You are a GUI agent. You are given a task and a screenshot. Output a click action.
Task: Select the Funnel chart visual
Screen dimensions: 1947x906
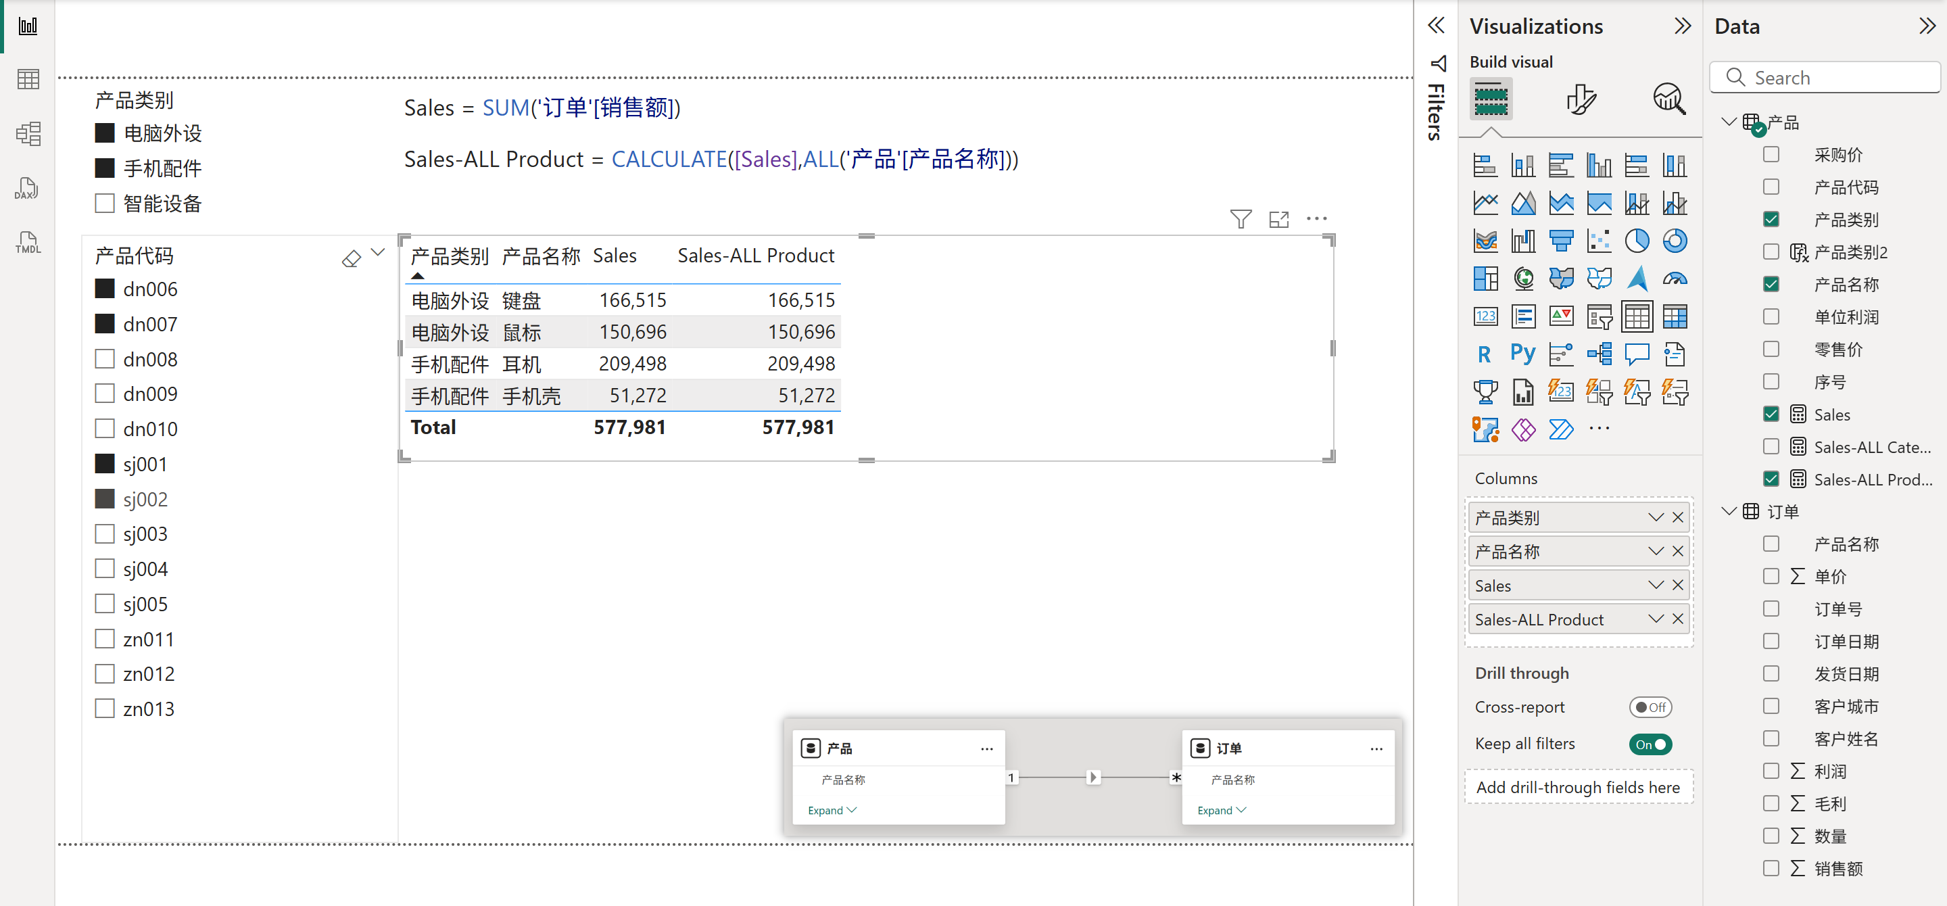click(x=1561, y=241)
